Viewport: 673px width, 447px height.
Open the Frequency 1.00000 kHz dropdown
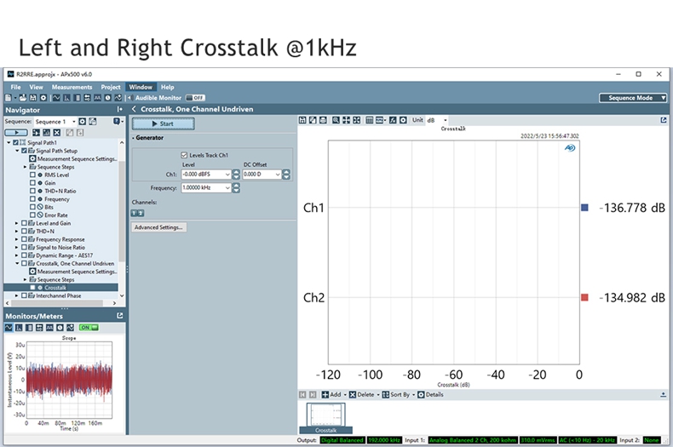pyautogui.click(x=227, y=187)
